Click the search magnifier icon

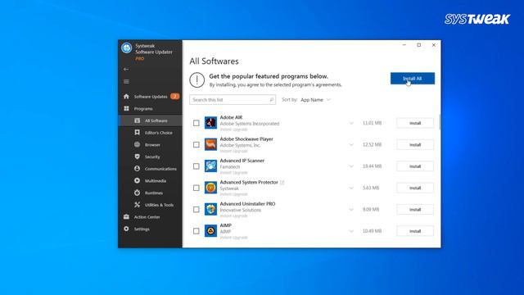click(x=272, y=100)
